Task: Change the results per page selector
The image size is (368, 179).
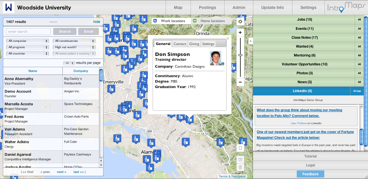Action: coord(69,63)
